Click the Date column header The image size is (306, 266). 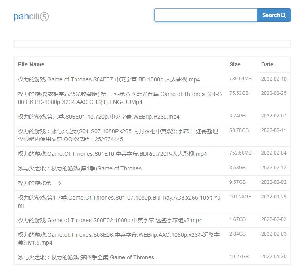click(267, 64)
